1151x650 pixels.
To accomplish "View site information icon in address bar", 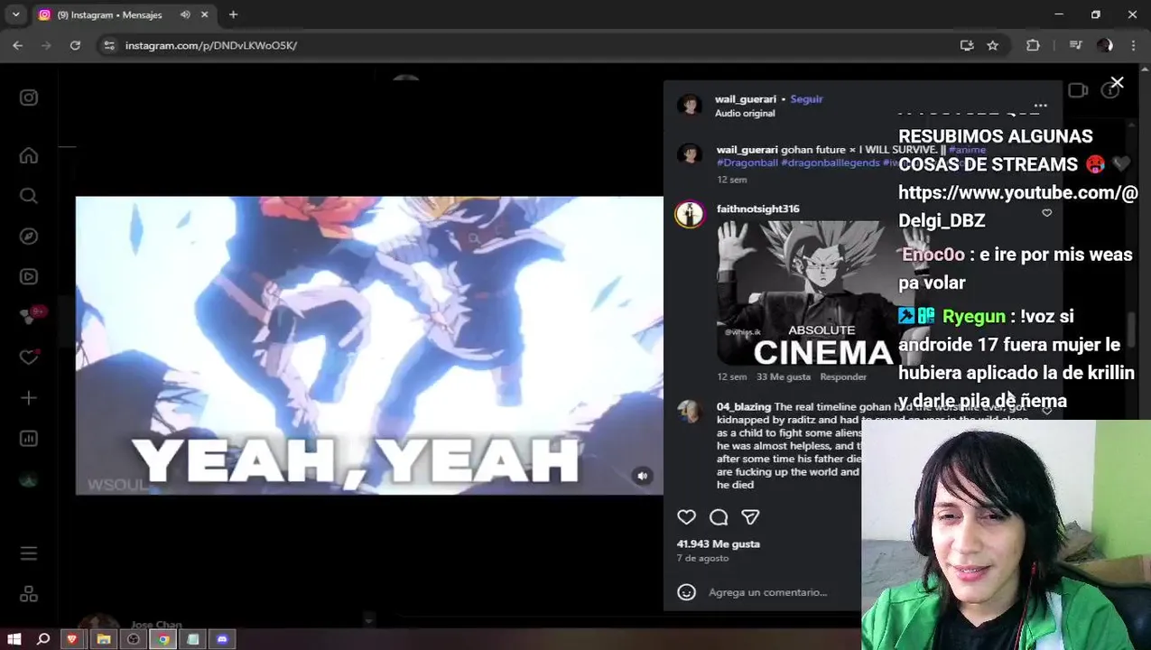I will [x=109, y=45].
